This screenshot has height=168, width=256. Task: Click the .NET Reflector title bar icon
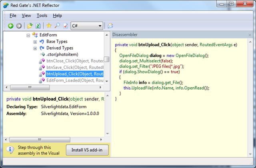point(6,5)
